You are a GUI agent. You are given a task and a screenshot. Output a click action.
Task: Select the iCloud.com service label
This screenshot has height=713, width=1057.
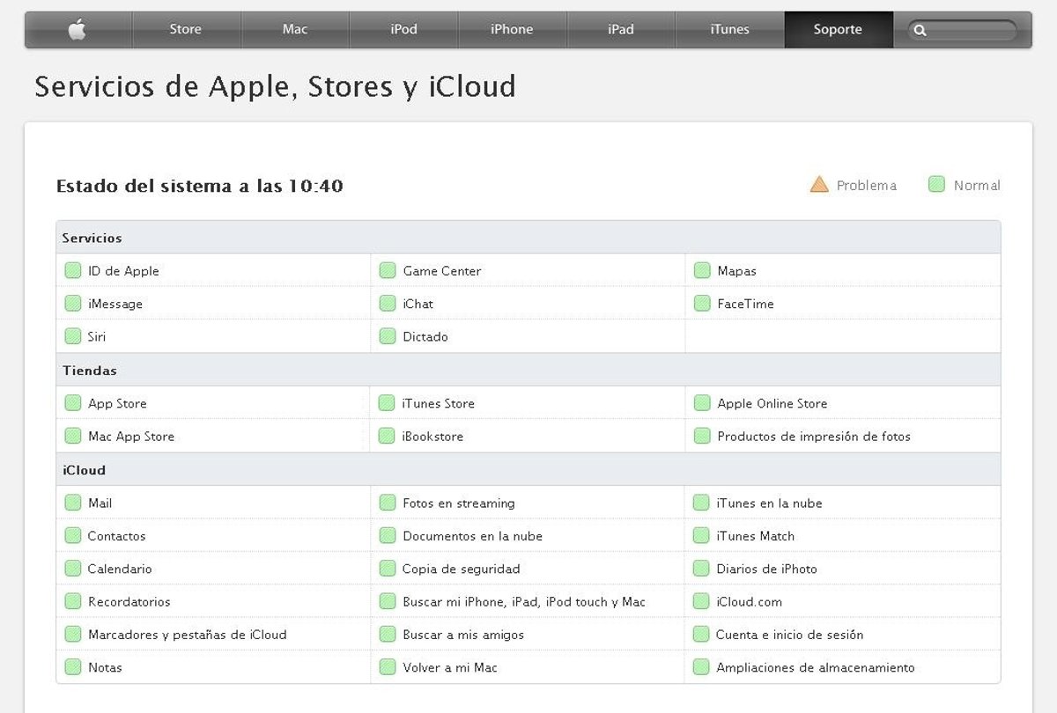pos(749,602)
